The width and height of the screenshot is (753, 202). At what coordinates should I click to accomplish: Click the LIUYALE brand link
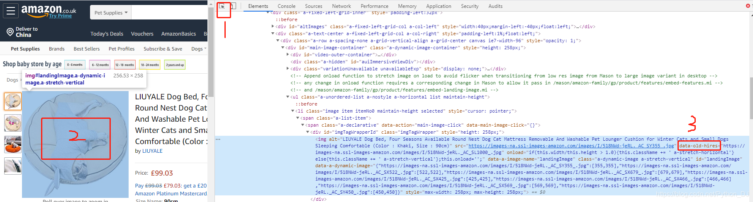tap(152, 151)
